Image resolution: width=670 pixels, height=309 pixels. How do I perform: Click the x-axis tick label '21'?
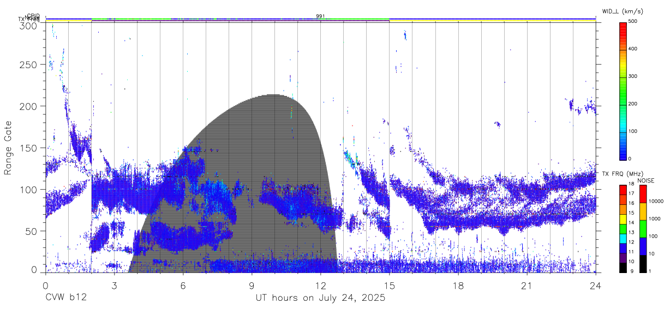527,286
